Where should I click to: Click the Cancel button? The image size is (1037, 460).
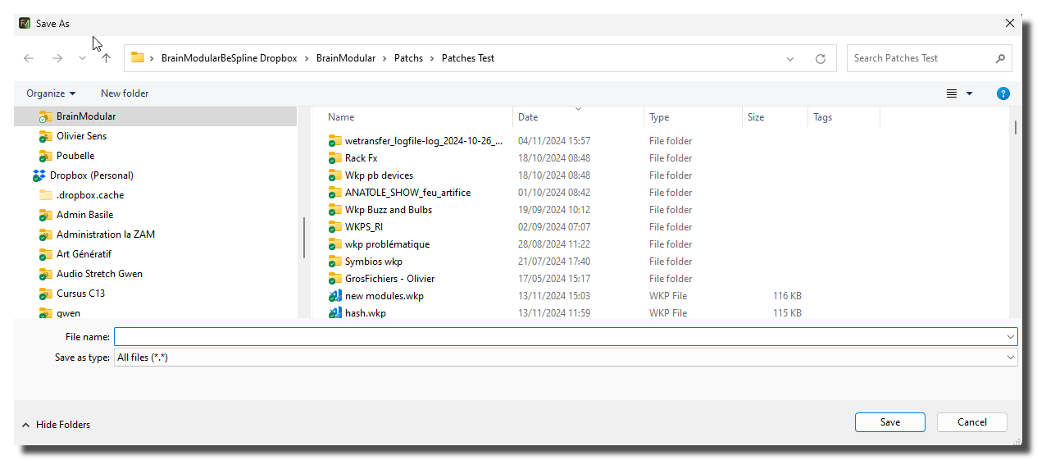click(972, 422)
